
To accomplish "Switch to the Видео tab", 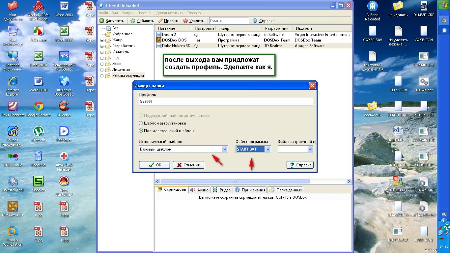I will coord(221,190).
